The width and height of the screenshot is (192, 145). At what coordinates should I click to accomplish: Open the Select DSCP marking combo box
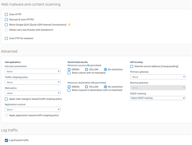[x=158, y=98]
